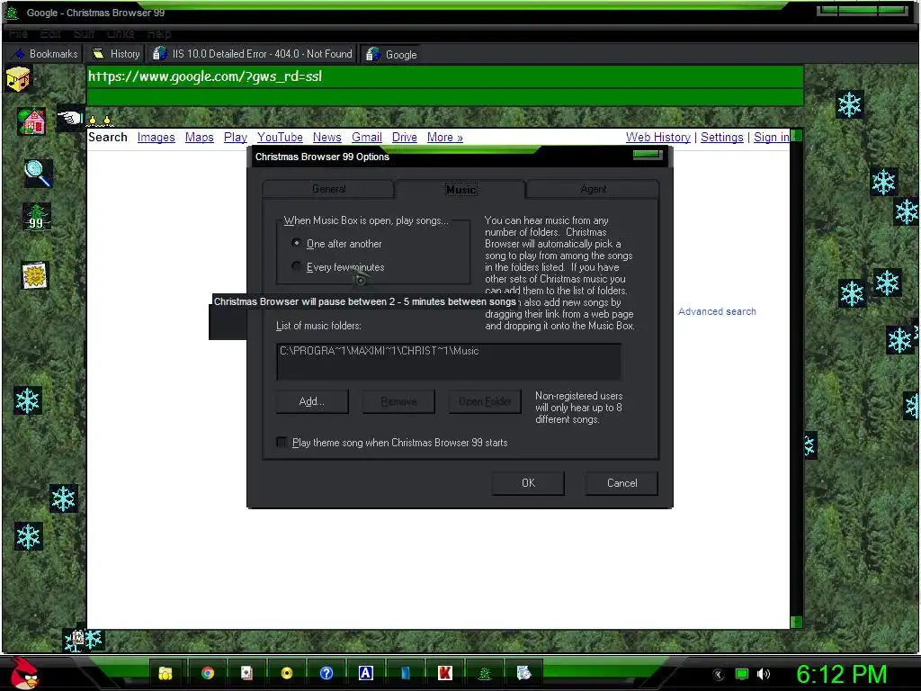Expand hidden tray icons arrow
Image resolution: width=921 pixels, height=691 pixels.
(719, 674)
